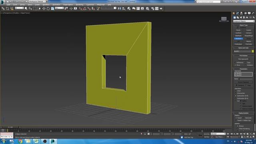256x144 pixels.
Task: Switch to Utilities command panel tab
Action: 253,13
